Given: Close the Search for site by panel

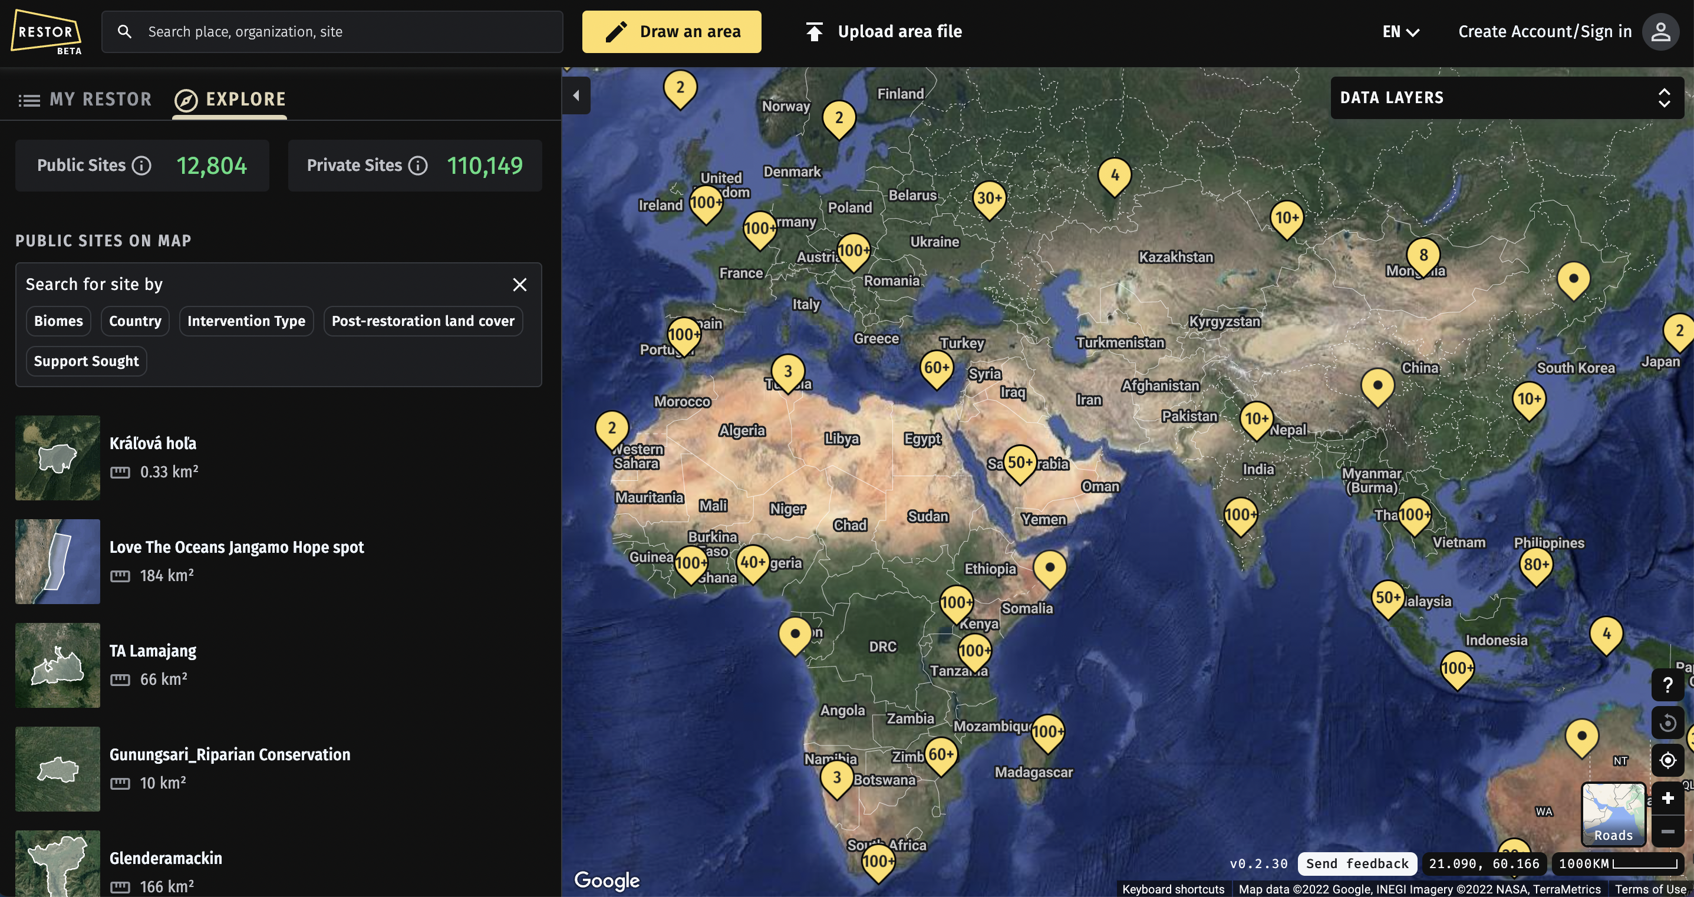Looking at the screenshot, I should pos(519,284).
